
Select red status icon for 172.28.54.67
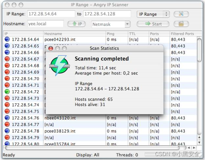click(7, 59)
